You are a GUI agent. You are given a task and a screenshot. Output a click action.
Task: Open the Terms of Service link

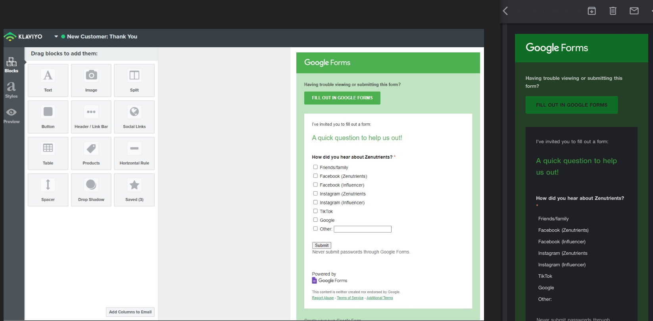(x=350, y=298)
